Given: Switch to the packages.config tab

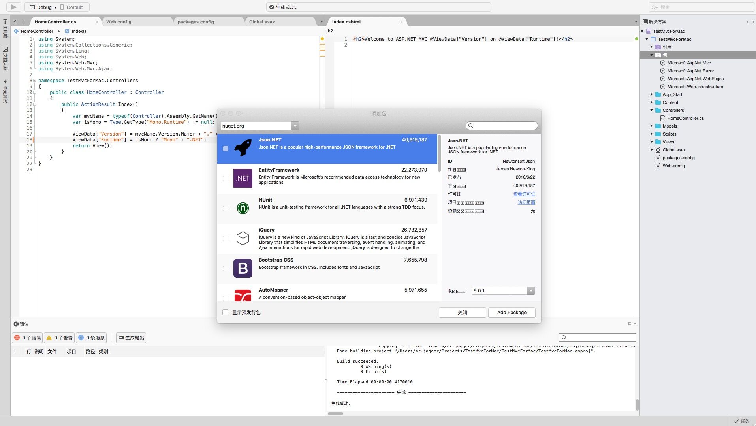Looking at the screenshot, I should point(209,22).
